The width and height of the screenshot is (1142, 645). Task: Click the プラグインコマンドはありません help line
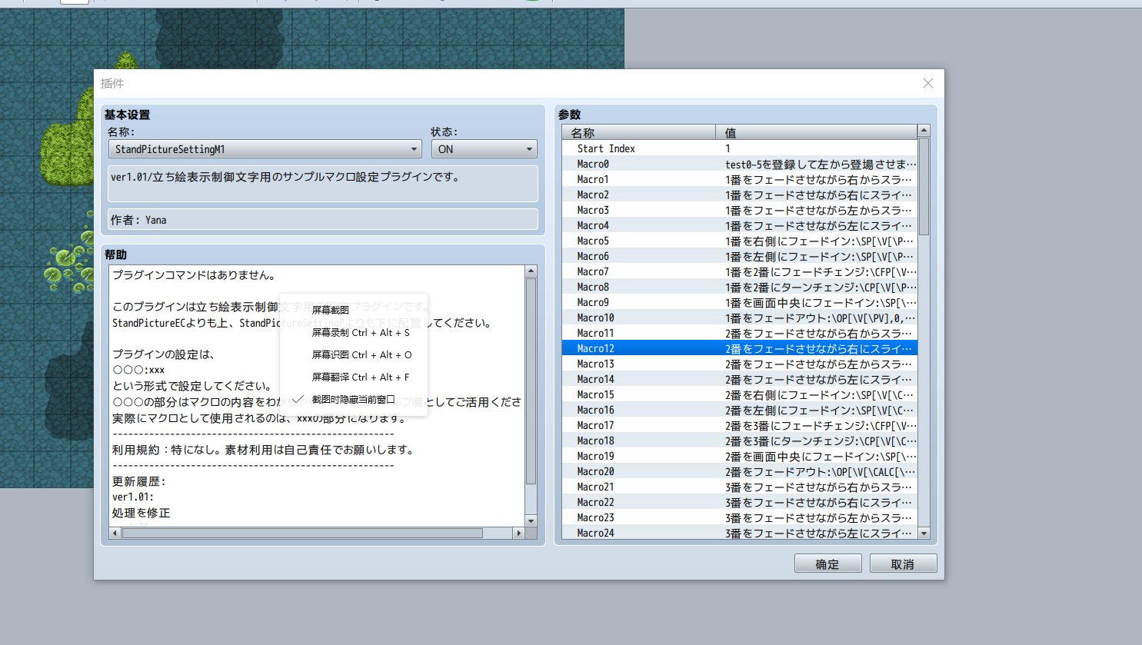point(195,274)
